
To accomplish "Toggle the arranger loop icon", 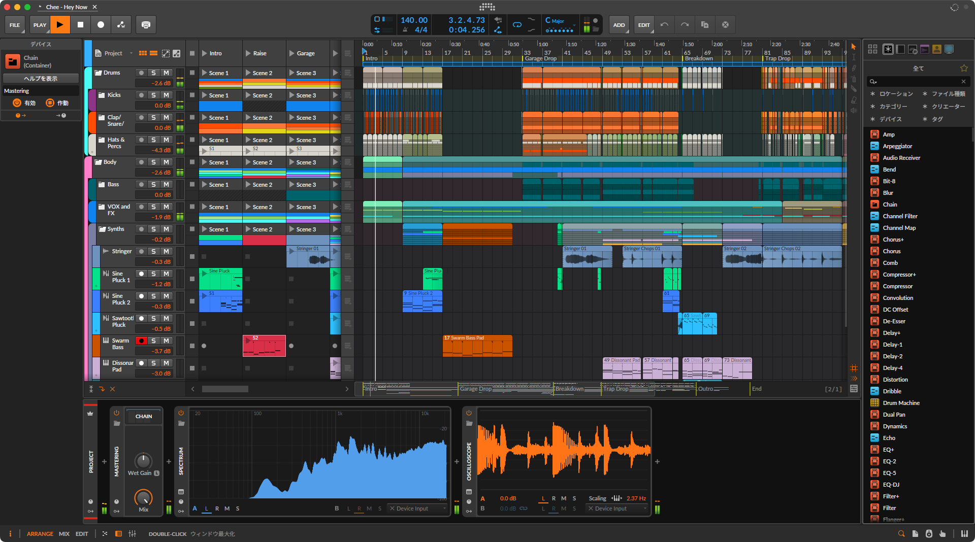I will pyautogui.click(x=517, y=24).
